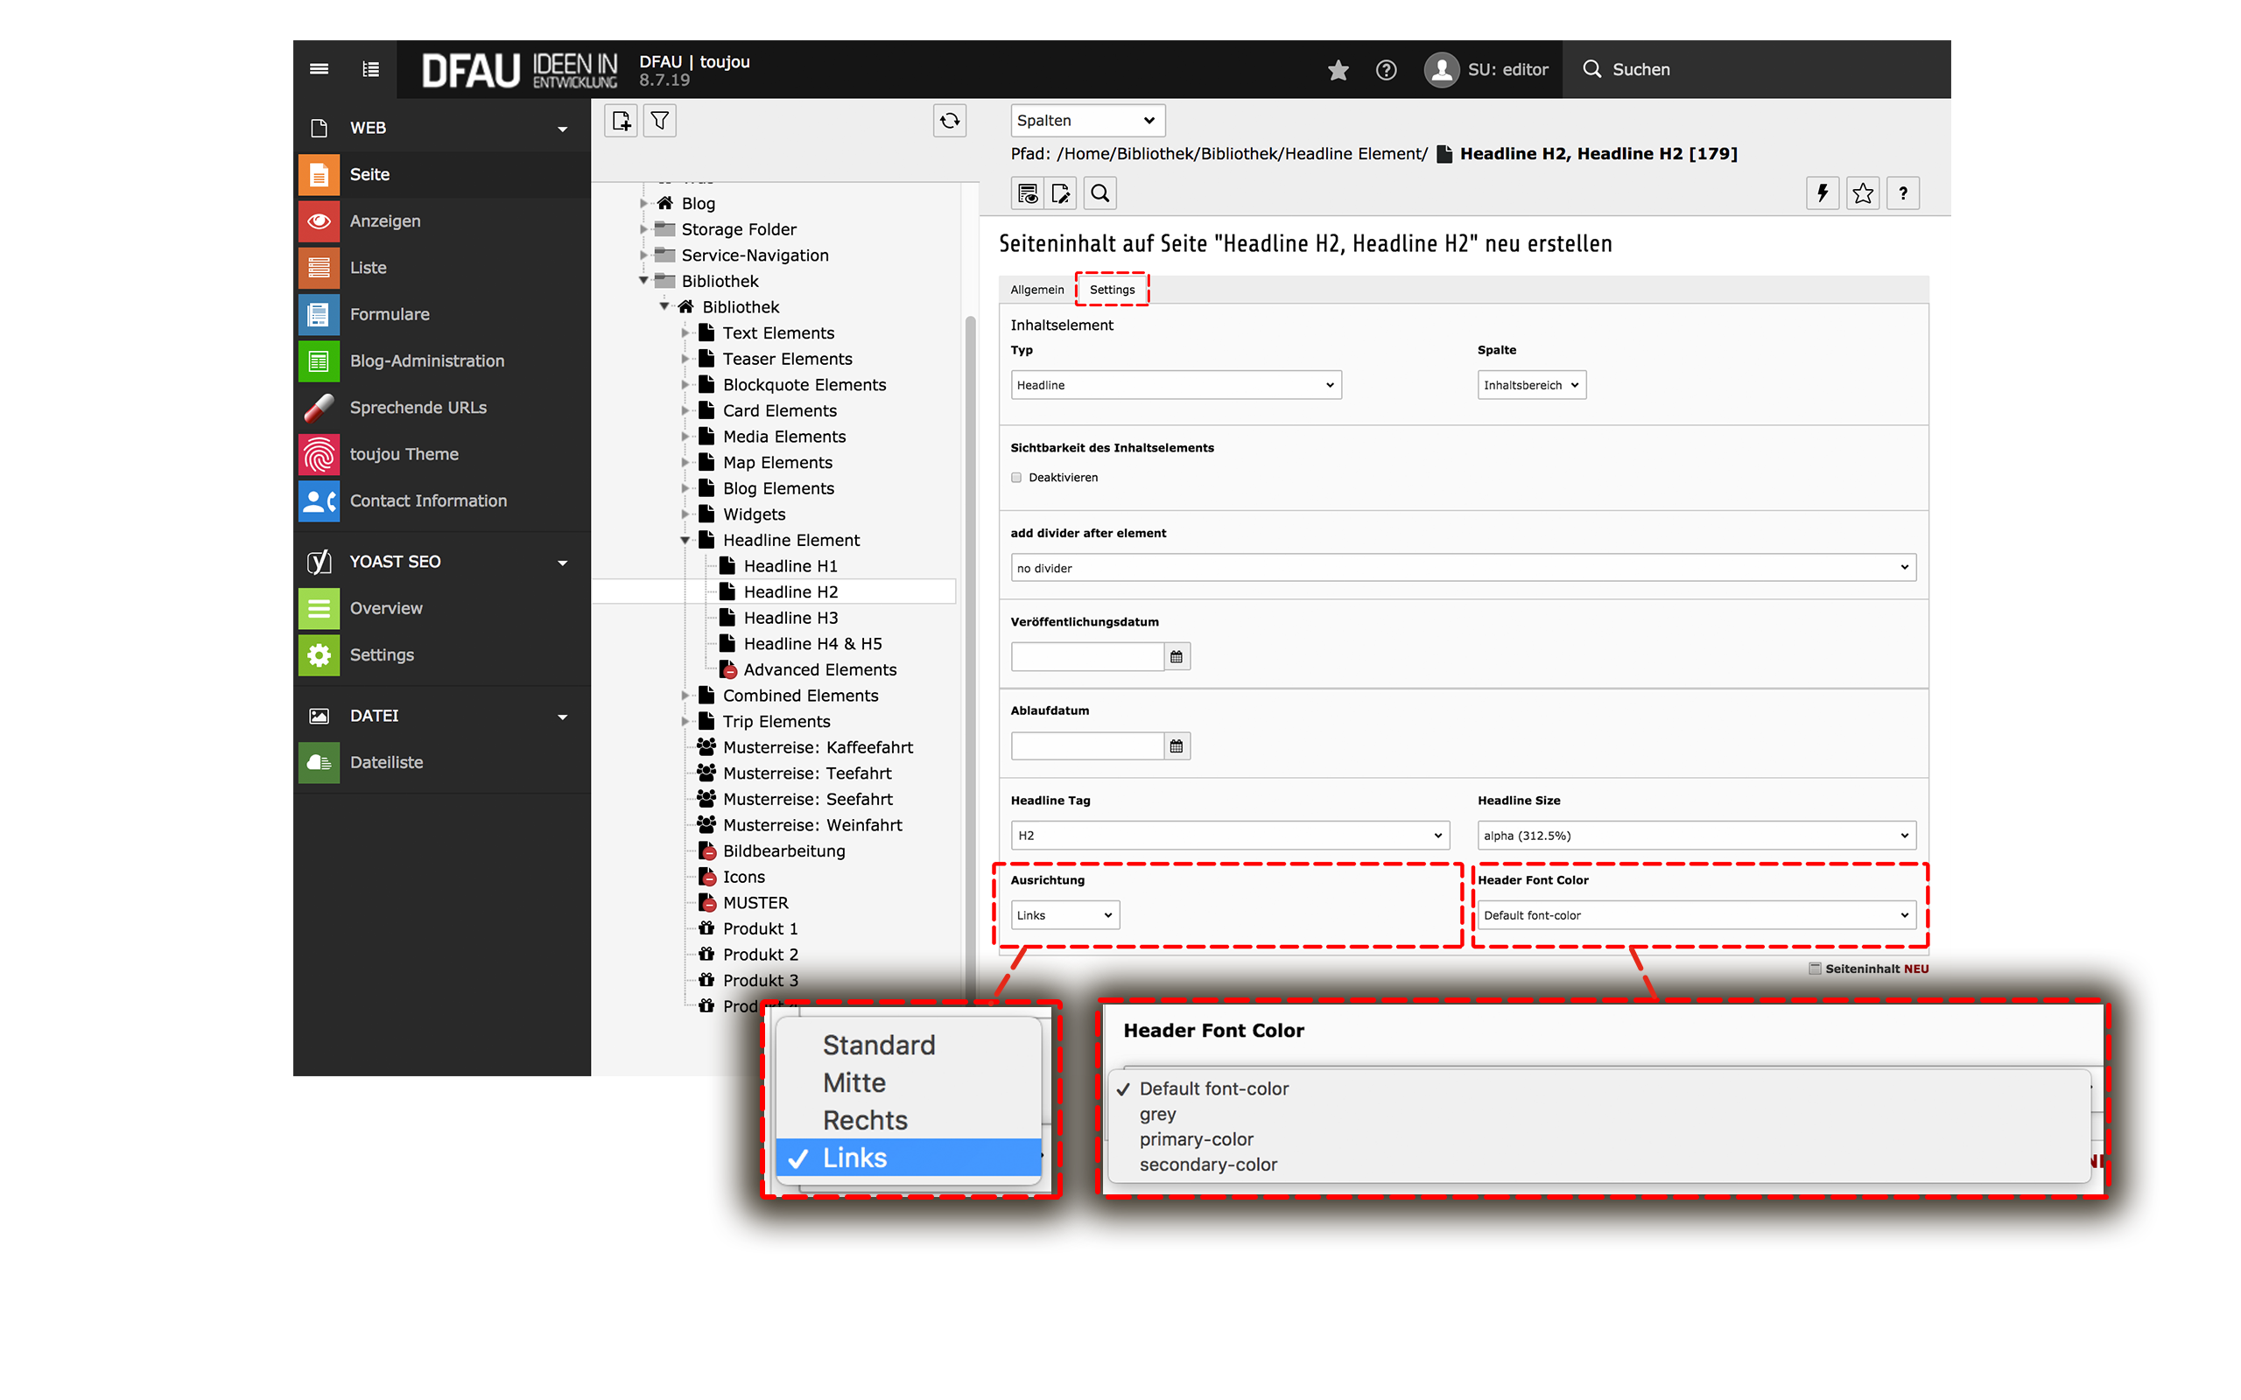Open the add divider after element dropdown
Viewport: 2241px width, 1400px height.
pos(1462,568)
